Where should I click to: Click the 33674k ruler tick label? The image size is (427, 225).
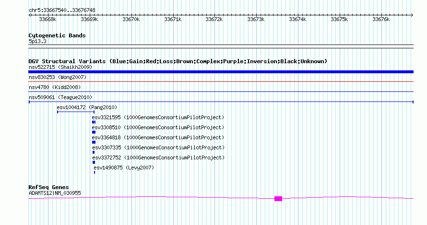pyautogui.click(x=297, y=19)
